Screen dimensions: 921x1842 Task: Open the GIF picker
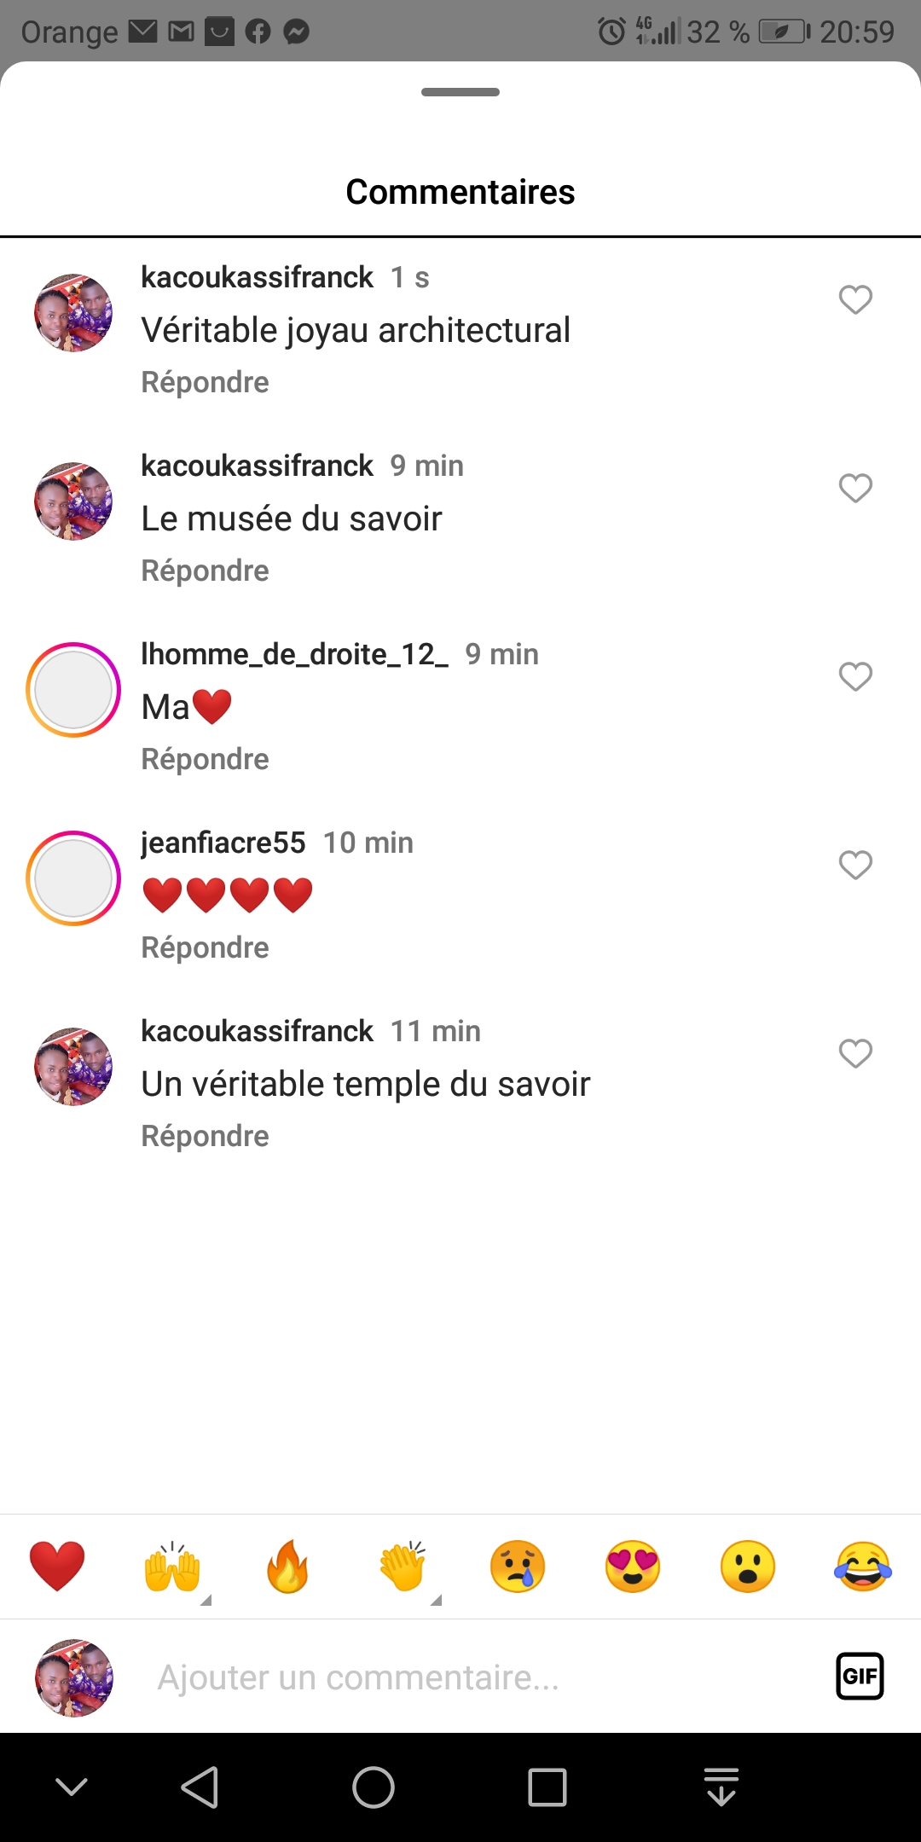(x=860, y=1677)
